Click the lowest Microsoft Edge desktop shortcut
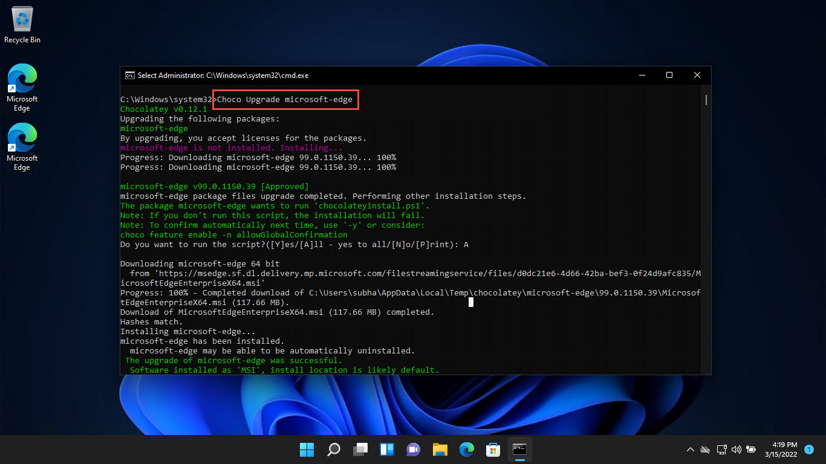 coord(22,147)
